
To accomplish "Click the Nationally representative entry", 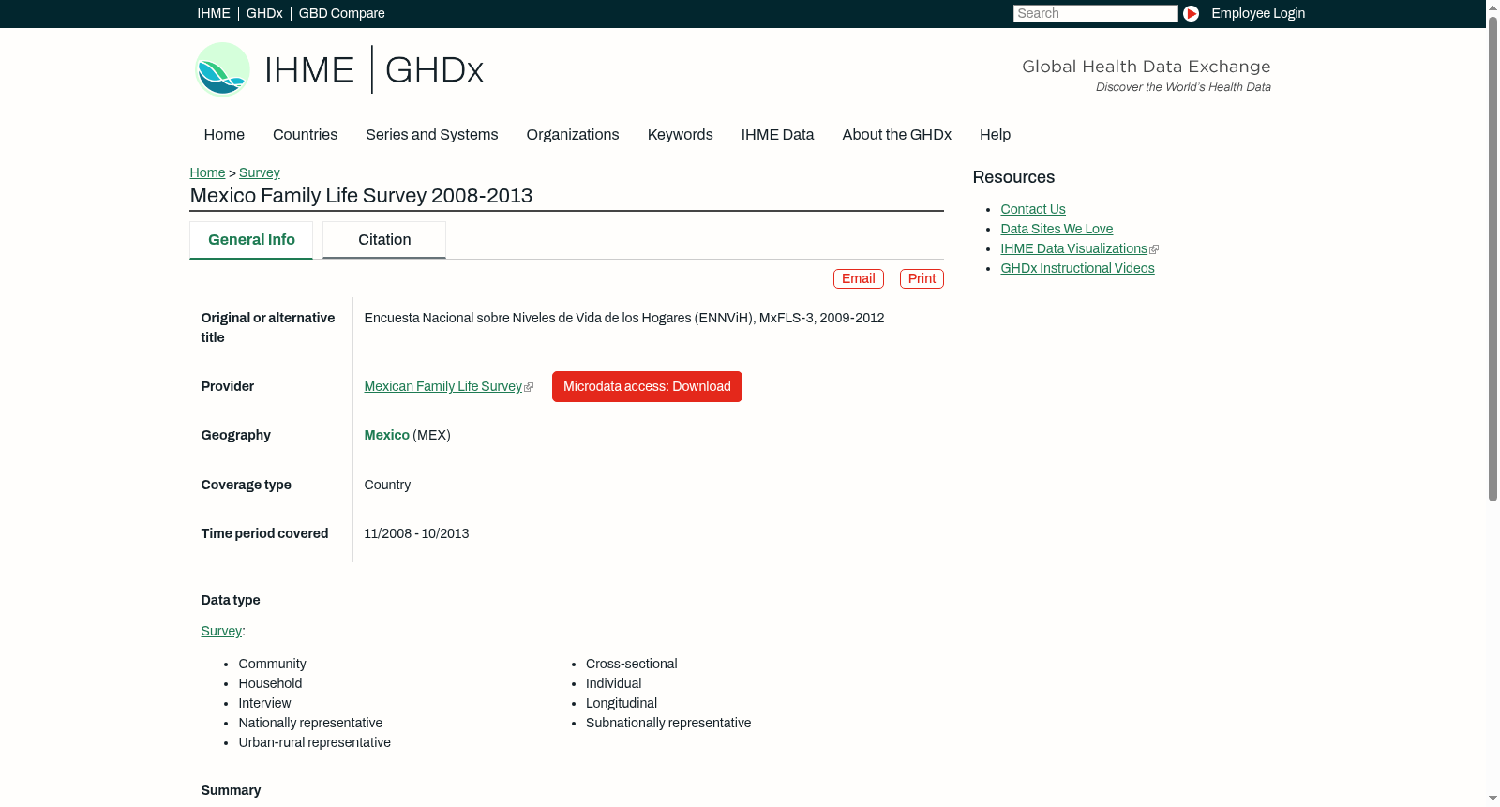I will pos(310,723).
